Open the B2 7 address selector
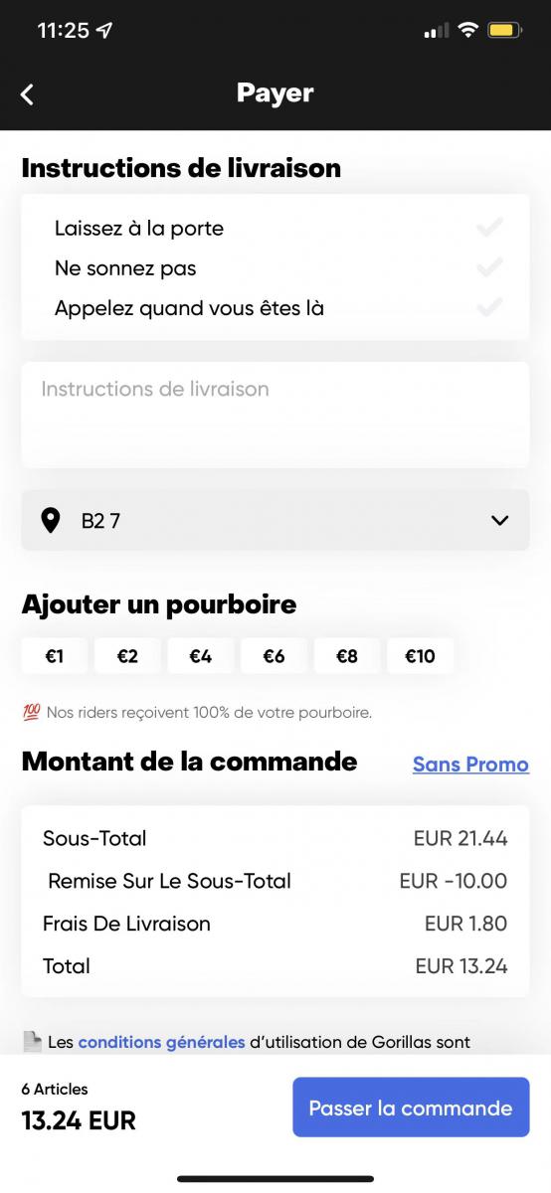551x1193 pixels. 275,520
